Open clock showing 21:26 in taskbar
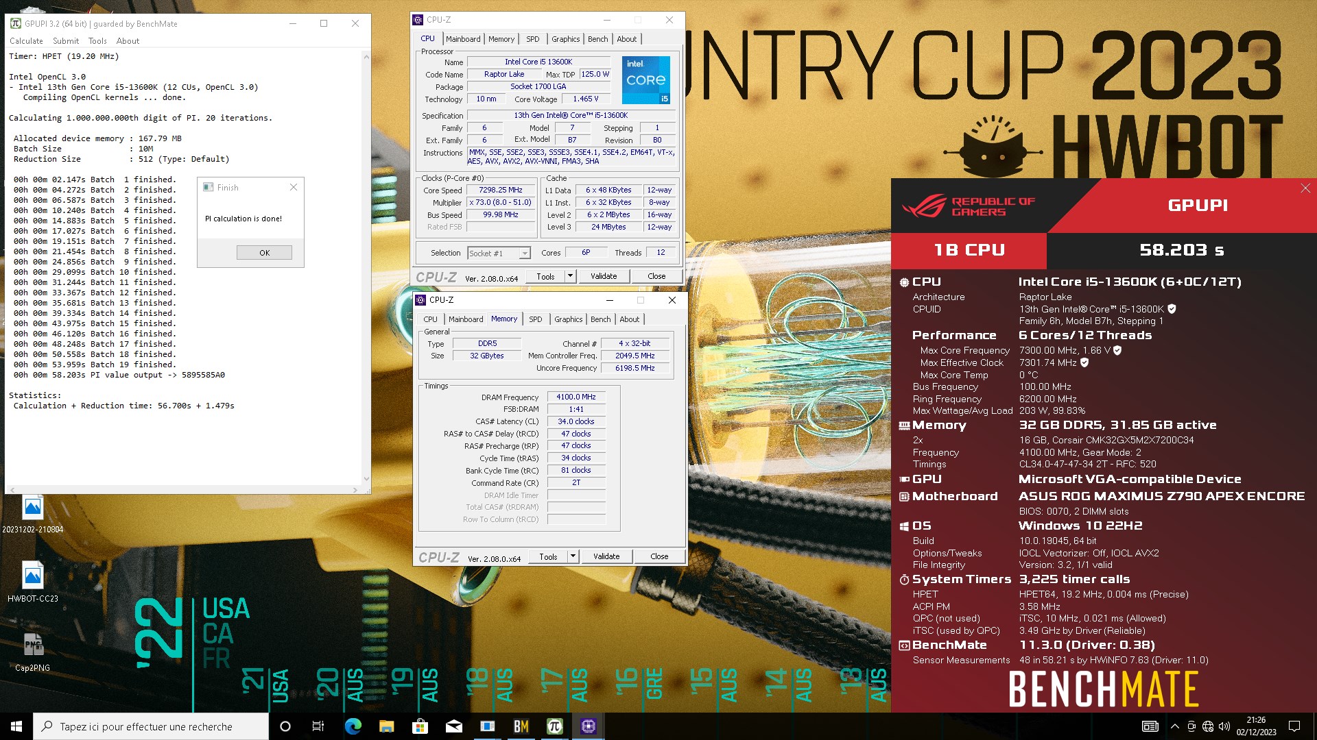 point(1256,726)
